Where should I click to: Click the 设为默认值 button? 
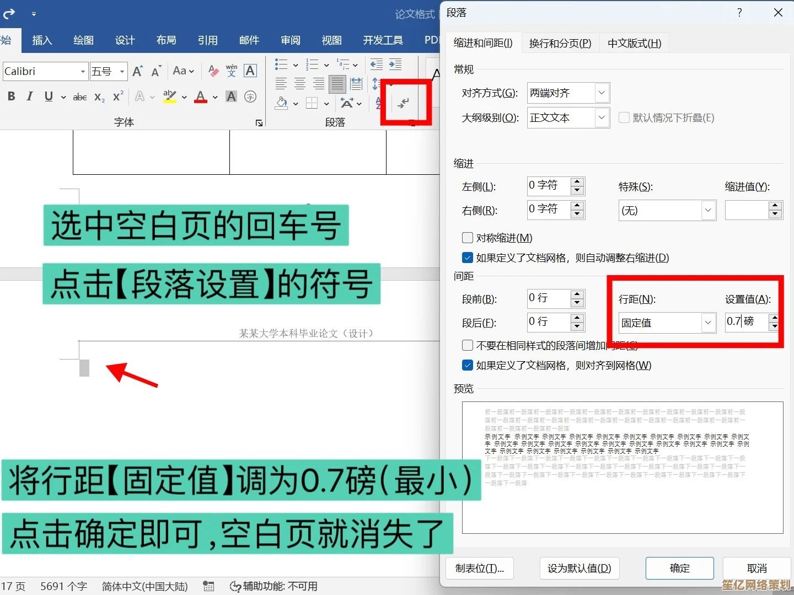pos(579,568)
